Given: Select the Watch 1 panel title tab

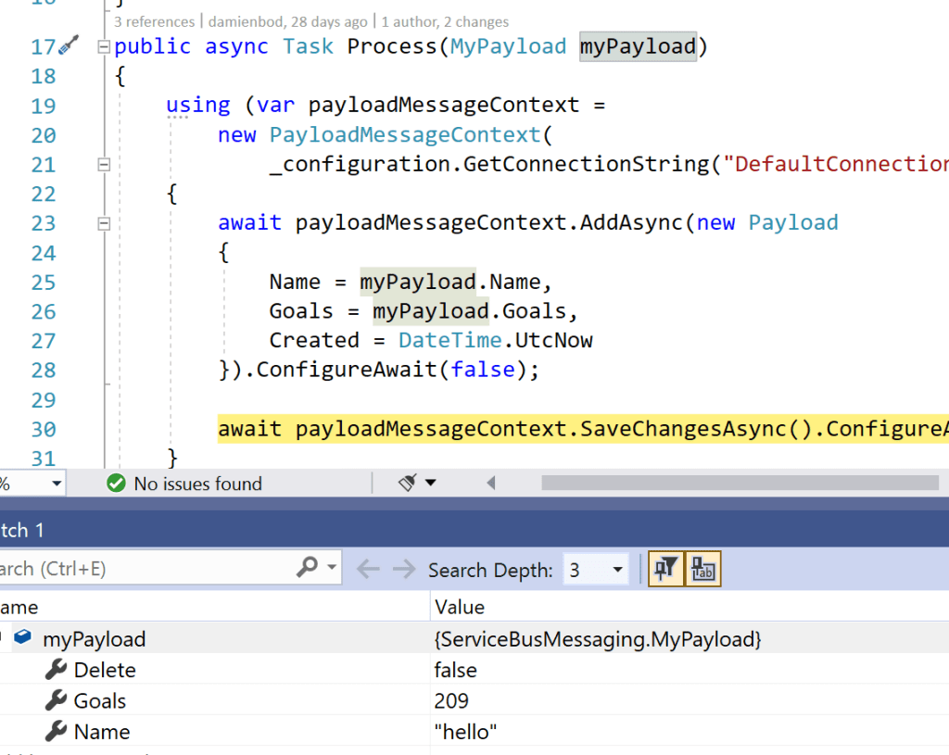Looking at the screenshot, I should click(x=22, y=531).
